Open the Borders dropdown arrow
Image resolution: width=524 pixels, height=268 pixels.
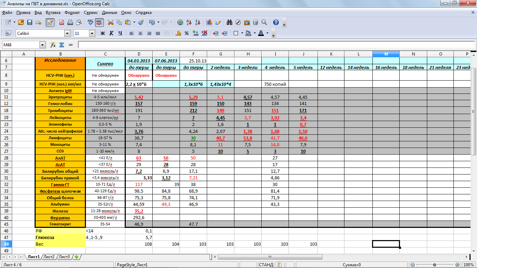[242, 33]
